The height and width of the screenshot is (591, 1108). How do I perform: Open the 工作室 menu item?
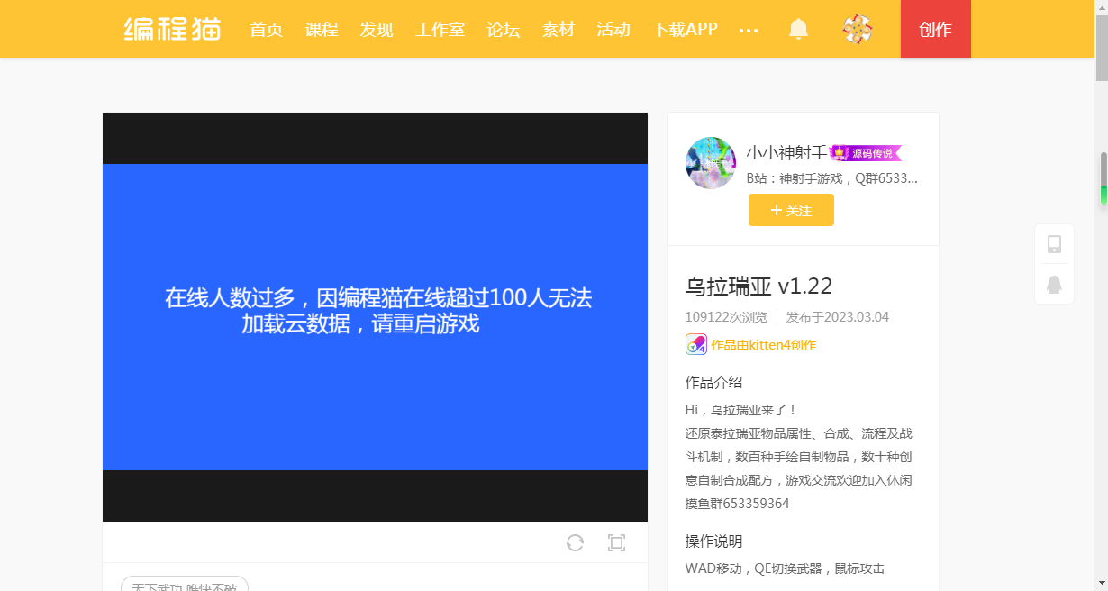point(440,29)
